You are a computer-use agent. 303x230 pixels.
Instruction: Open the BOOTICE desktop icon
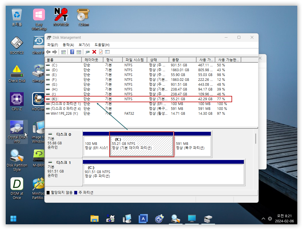tap(17, 45)
